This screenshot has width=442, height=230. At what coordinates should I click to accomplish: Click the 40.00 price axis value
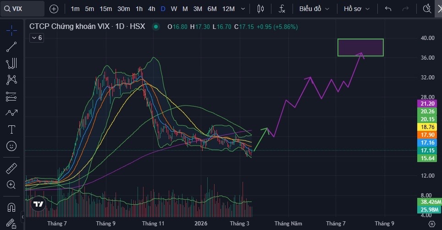(x=427, y=38)
